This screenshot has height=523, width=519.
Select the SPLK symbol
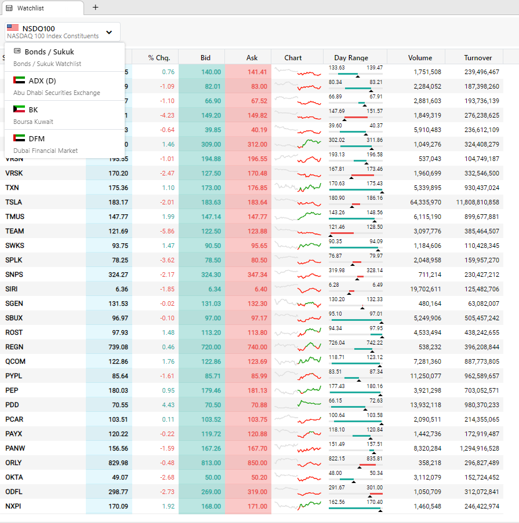pos(14,260)
